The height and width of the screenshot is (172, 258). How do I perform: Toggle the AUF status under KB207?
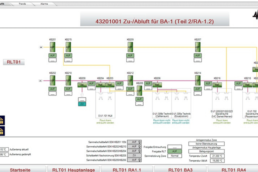click(198, 55)
